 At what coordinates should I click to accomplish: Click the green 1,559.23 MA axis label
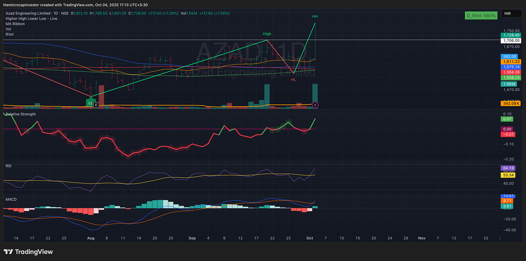[x=511, y=78]
